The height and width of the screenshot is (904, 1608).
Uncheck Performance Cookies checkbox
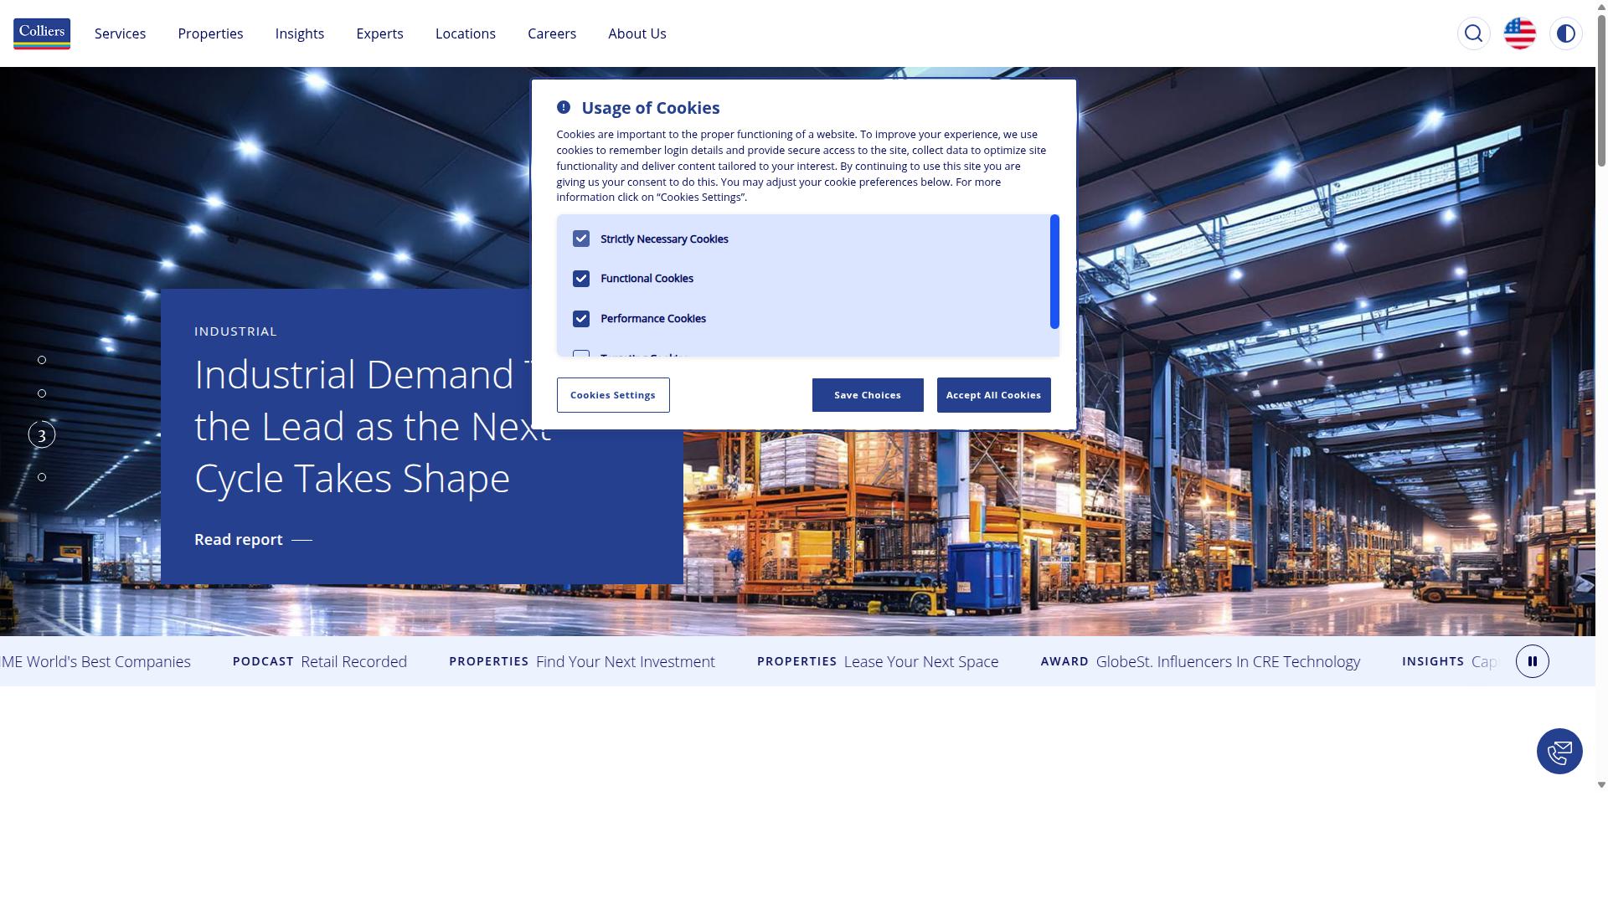point(581,319)
